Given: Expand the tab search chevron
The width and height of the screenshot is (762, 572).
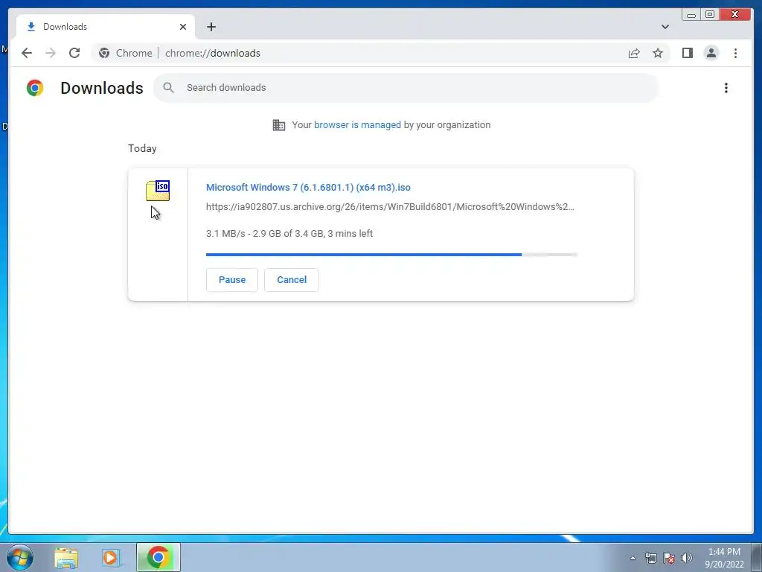Looking at the screenshot, I should pyautogui.click(x=665, y=27).
